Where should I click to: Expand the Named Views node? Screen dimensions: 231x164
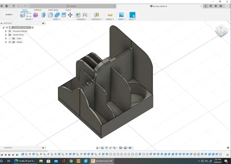coord(6,35)
